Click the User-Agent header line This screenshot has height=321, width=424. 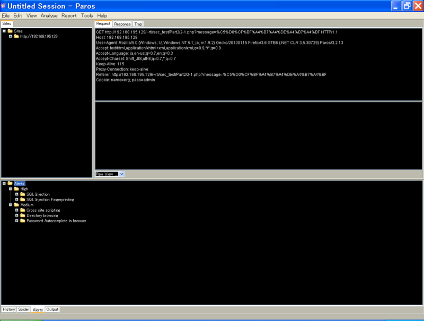(x=219, y=43)
